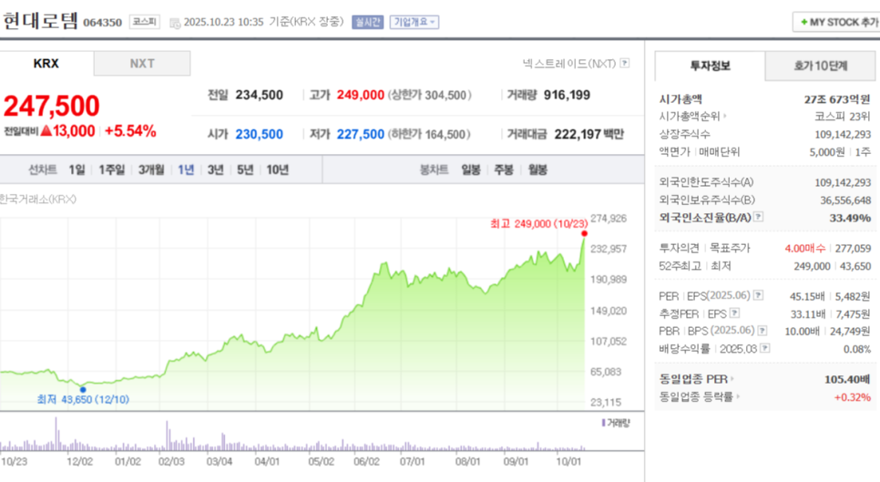Click the 현대로템 stock name heading

[x=40, y=21]
